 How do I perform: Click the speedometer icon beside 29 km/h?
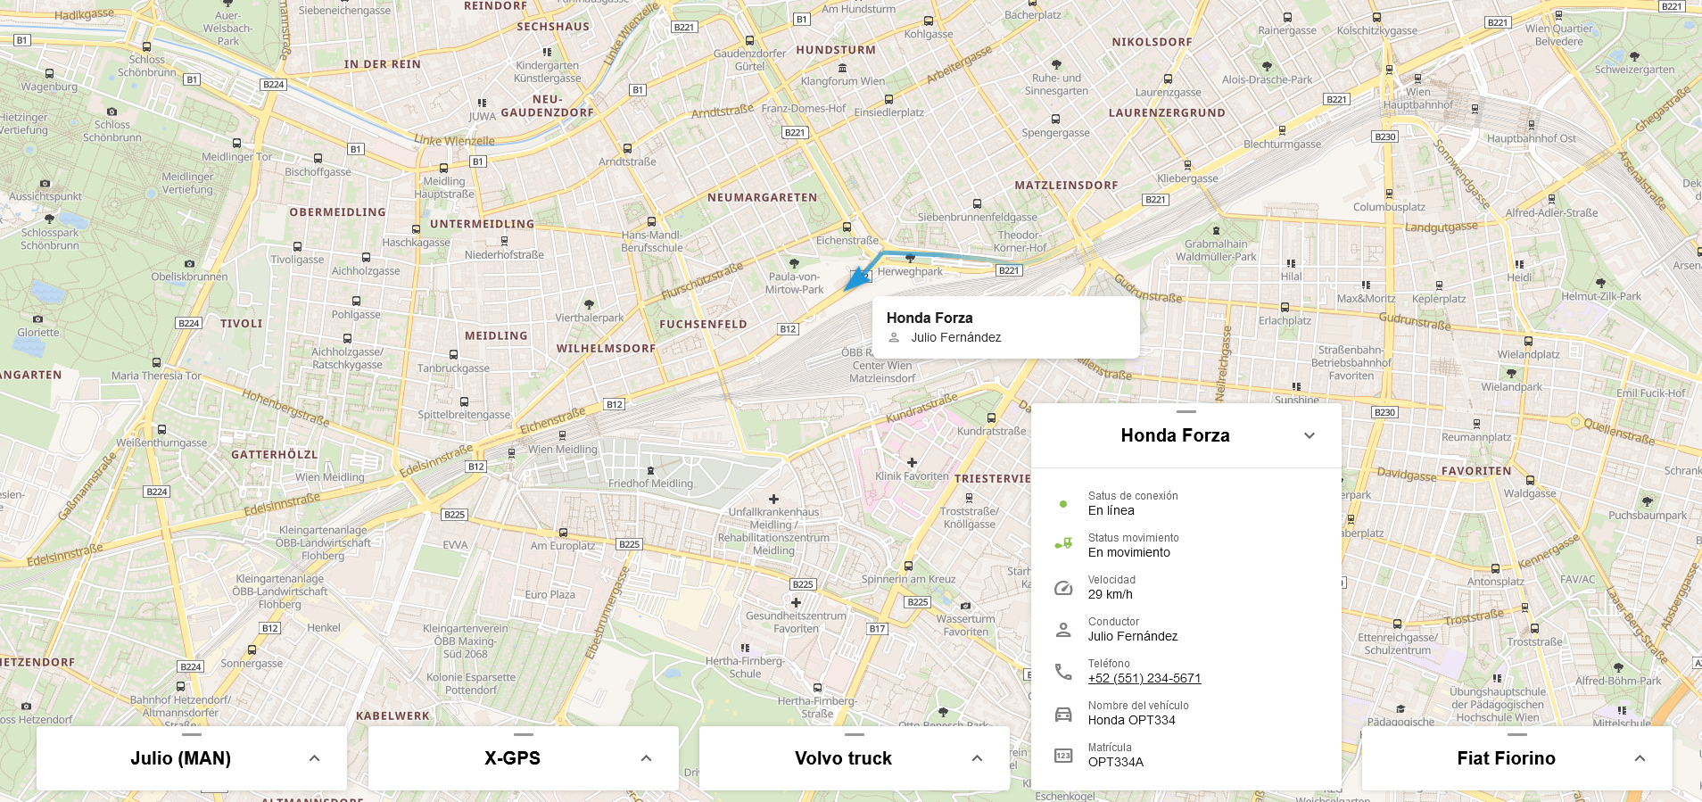1063,588
